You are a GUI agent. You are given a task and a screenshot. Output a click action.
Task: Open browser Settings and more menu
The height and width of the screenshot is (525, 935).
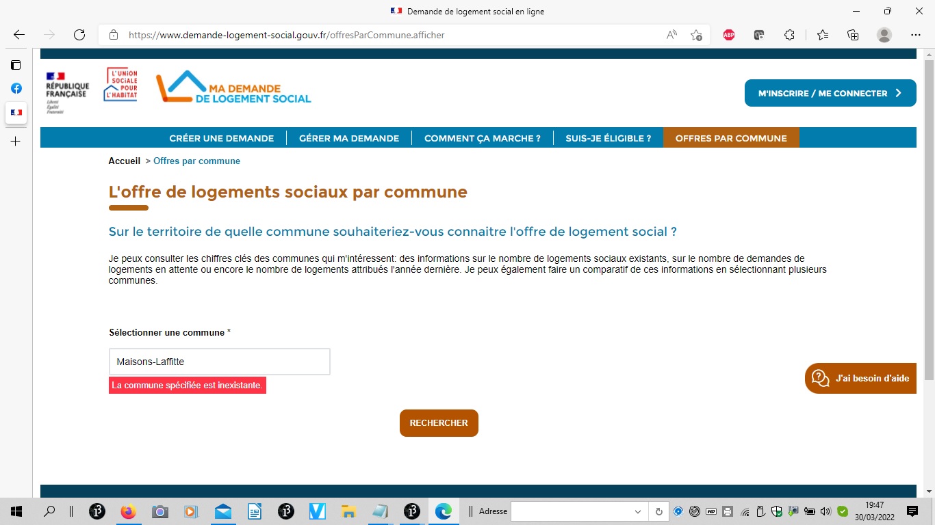[915, 35]
